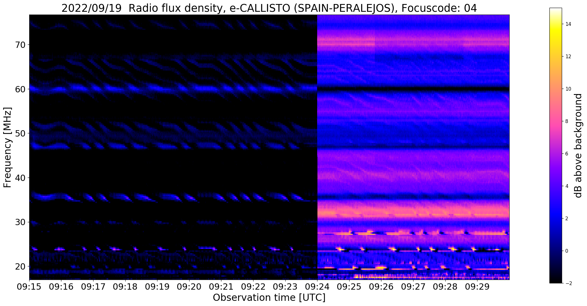This screenshot has height=306, width=587.
Task: Click the 50 MHz frequency tick label
Action: (x=20, y=133)
